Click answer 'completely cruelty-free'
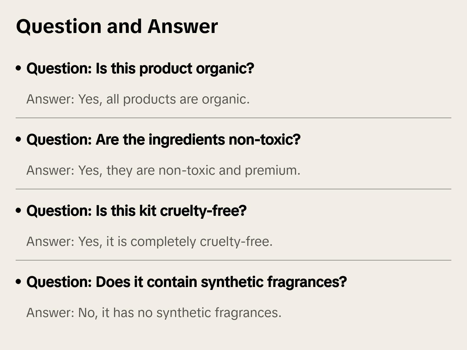Image resolution: width=467 pixels, height=350 pixels. click(149, 242)
